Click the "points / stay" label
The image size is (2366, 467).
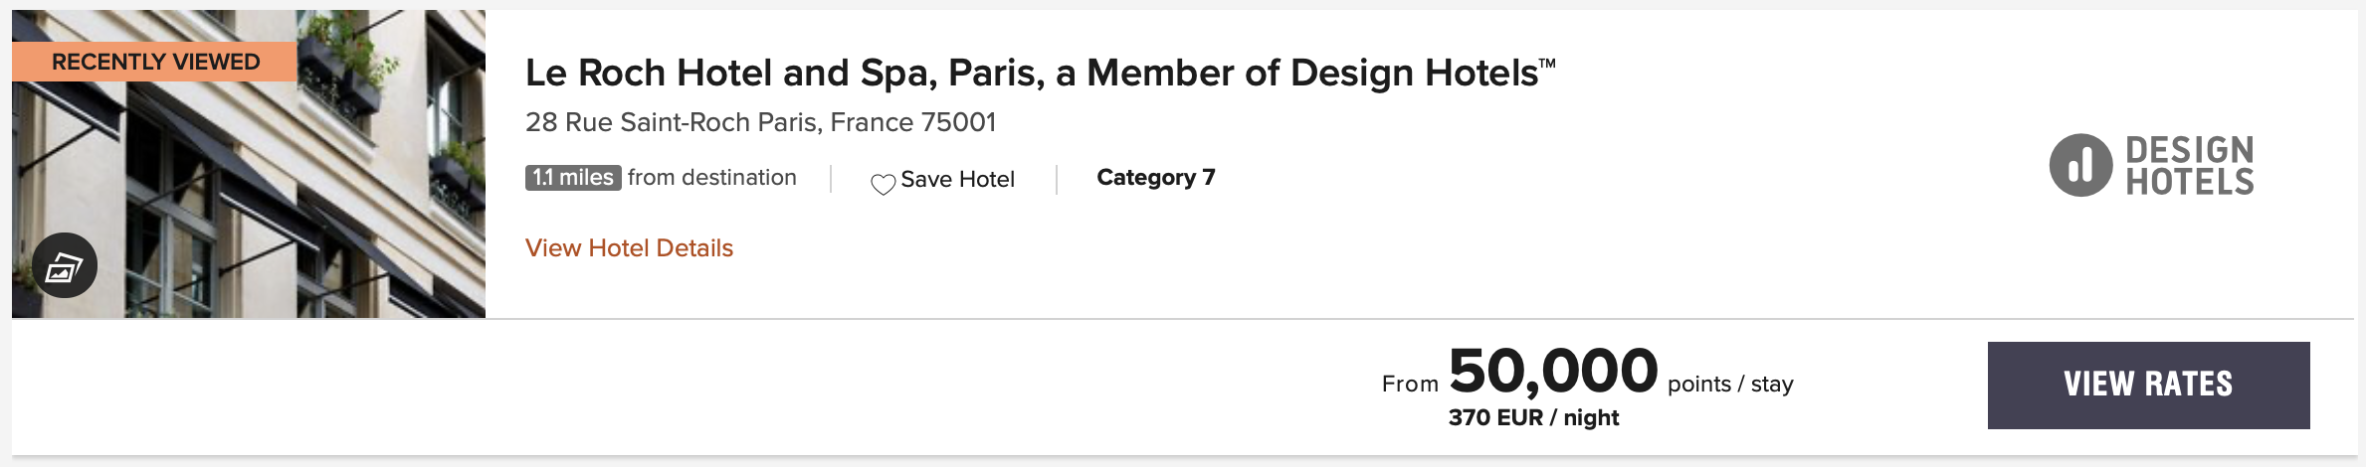pyautogui.click(x=1730, y=385)
